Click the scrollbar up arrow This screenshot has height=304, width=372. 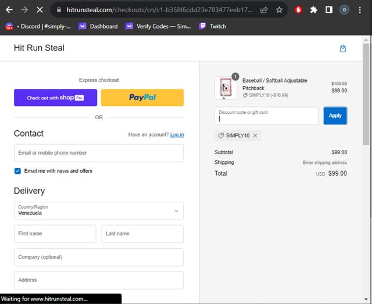pyautogui.click(x=366, y=40)
